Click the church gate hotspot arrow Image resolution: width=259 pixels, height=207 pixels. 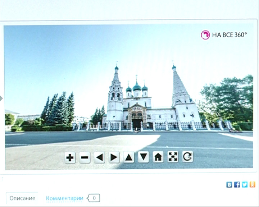point(137,130)
